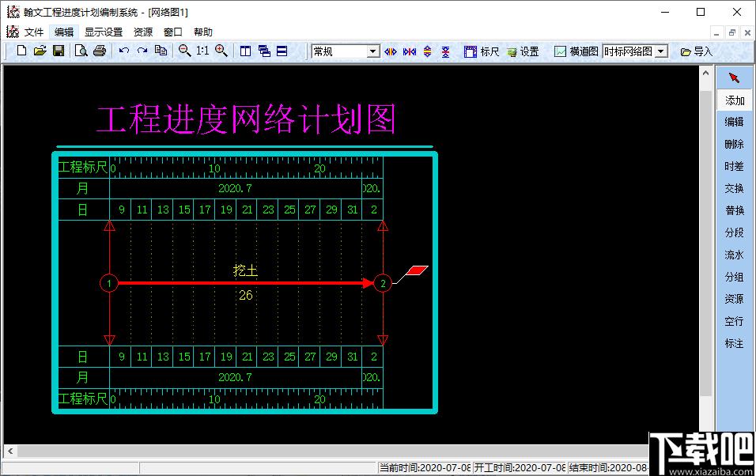Click 分段 in the right panel
Viewport: 756px width, 476px height.
click(x=735, y=232)
